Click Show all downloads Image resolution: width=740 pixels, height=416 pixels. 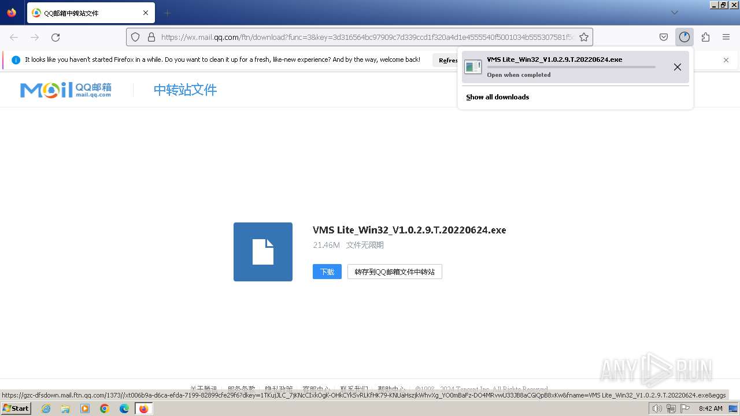pyautogui.click(x=498, y=97)
